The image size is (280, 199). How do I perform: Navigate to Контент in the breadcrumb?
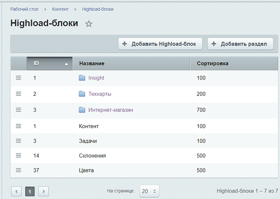60,9
